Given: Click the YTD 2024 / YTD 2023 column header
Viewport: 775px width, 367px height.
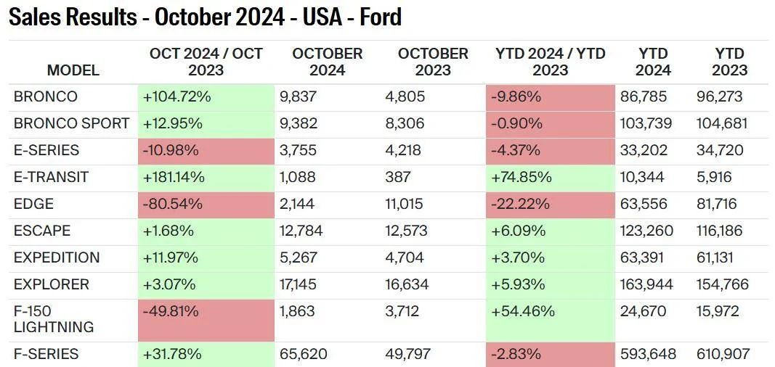Looking at the screenshot, I should [x=550, y=62].
